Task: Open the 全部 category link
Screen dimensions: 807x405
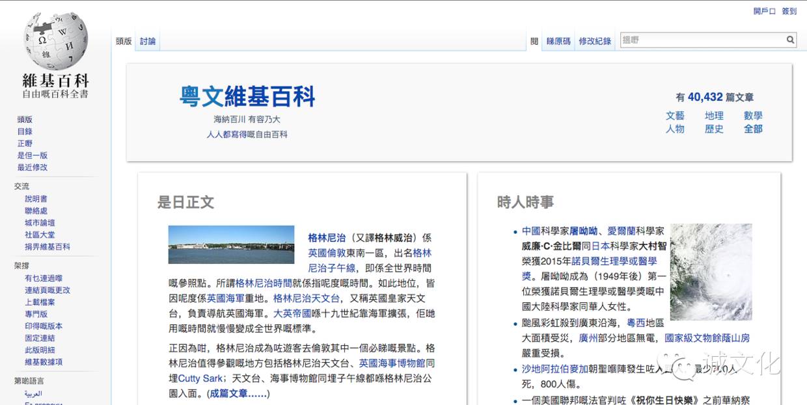Action: pos(753,129)
